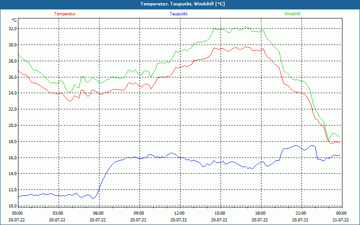The image size is (360, 225).
Task: Click the '21.07.22' date label
Action: [x=341, y=220]
